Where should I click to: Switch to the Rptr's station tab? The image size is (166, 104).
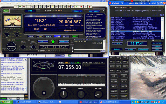pos(49,36)
